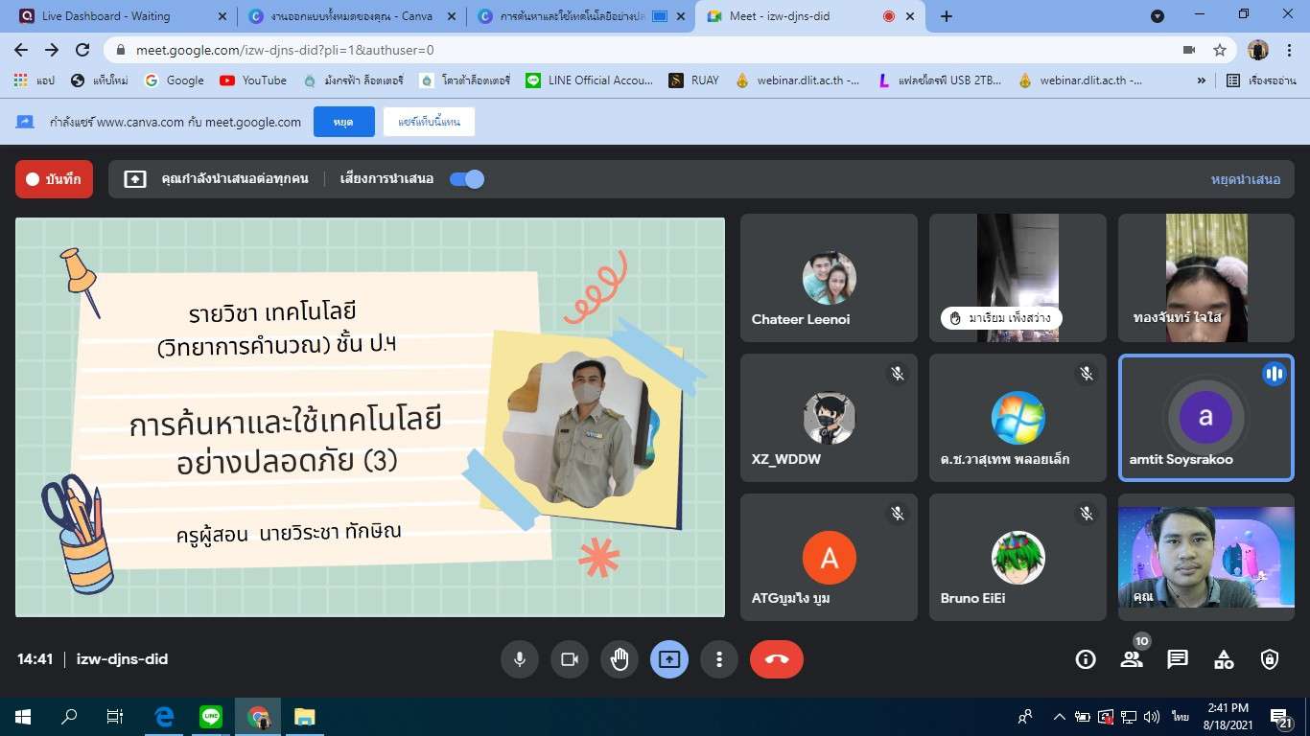Raise hand using the hand icon
The width and height of the screenshot is (1310, 736).
[620, 659]
